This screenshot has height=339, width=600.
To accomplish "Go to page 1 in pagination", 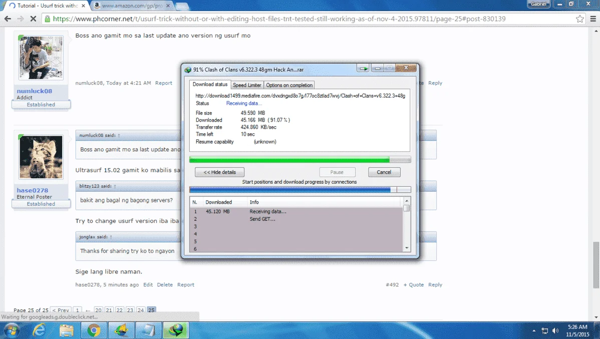I will (x=77, y=310).
